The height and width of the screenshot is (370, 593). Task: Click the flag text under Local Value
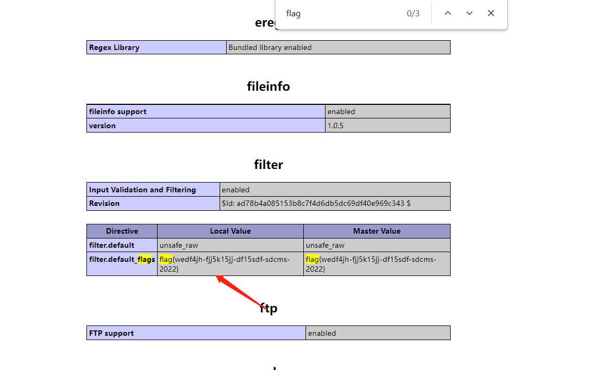point(224,264)
